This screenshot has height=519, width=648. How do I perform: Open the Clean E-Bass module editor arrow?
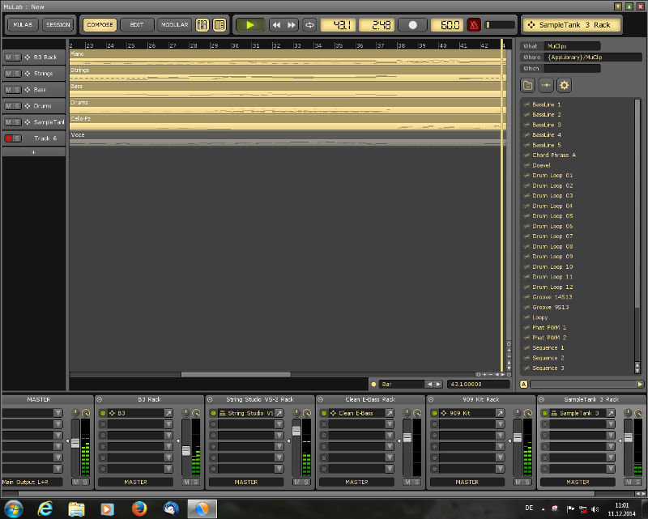[x=390, y=413]
